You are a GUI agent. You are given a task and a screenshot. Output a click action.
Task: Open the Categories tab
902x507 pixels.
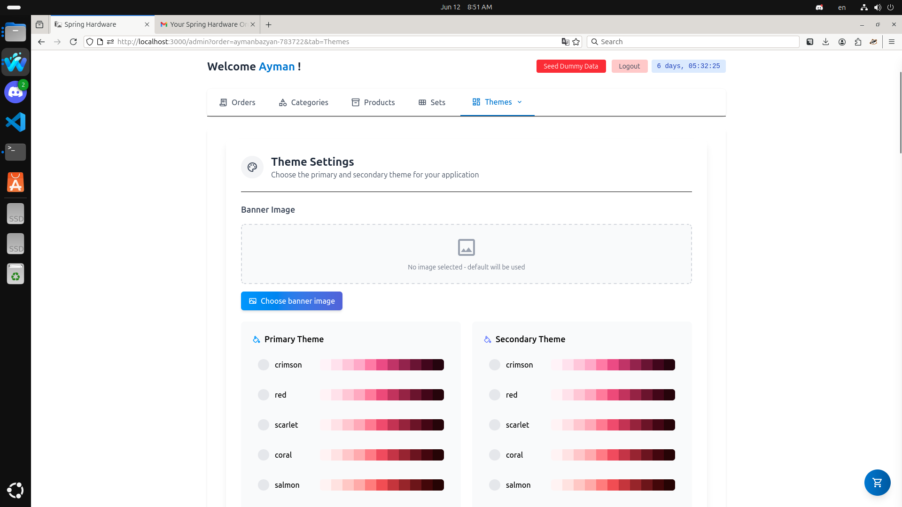(303, 102)
